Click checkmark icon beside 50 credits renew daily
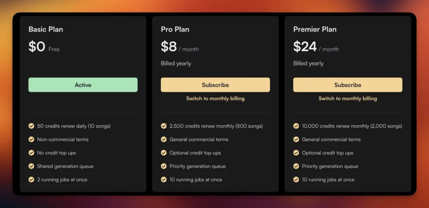429x208 pixels. (31, 126)
